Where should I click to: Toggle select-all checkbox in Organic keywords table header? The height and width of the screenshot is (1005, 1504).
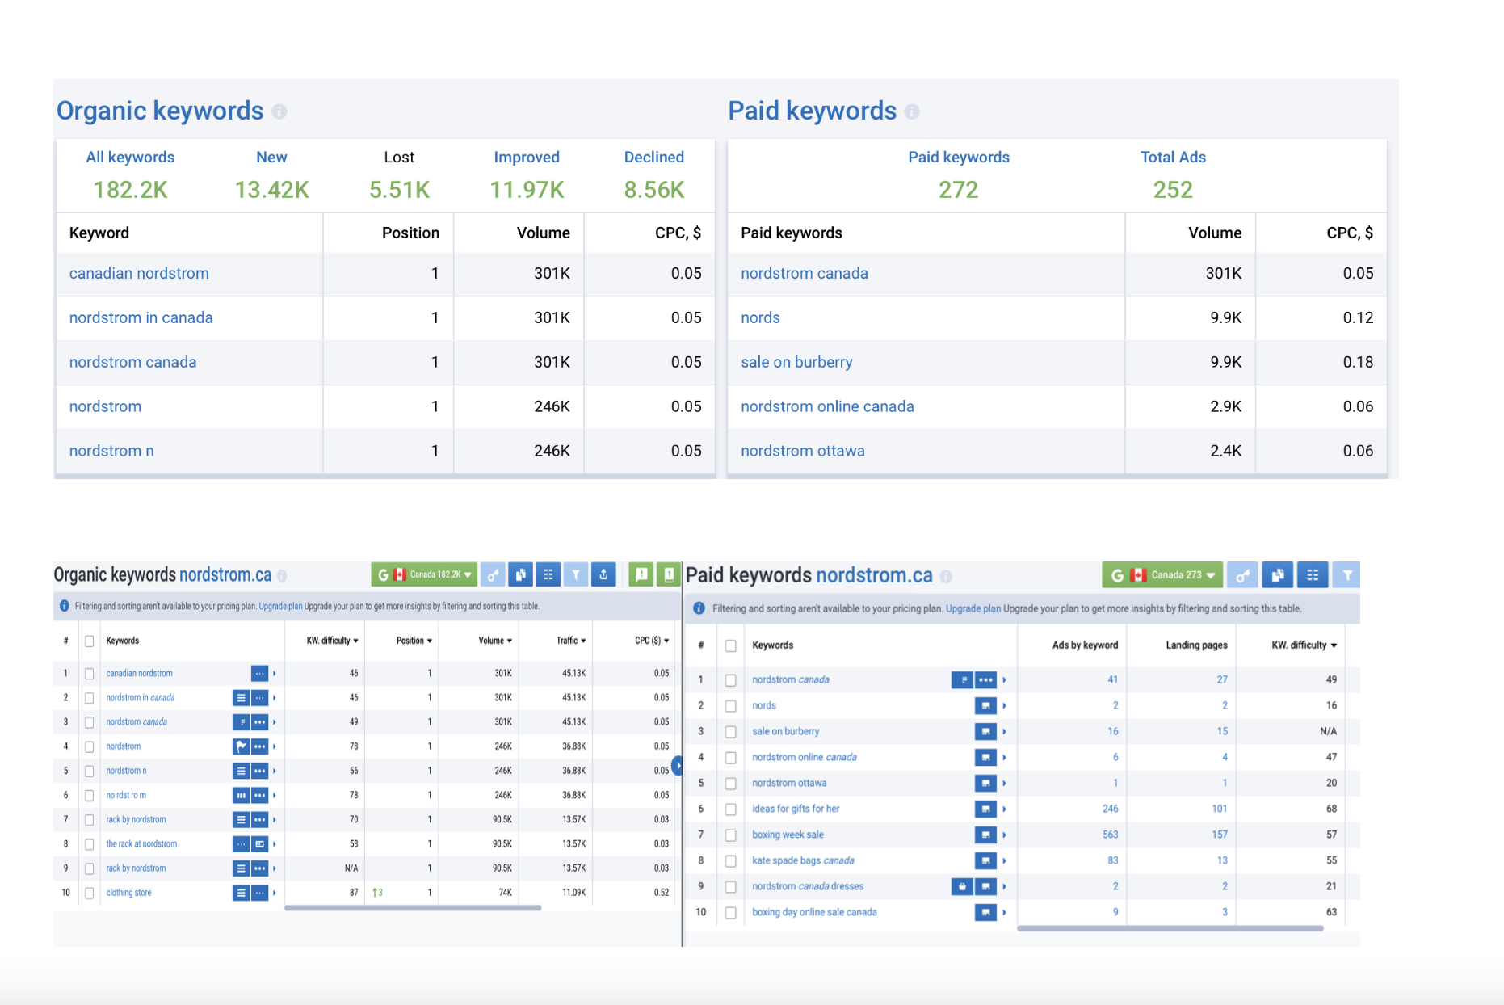click(90, 641)
